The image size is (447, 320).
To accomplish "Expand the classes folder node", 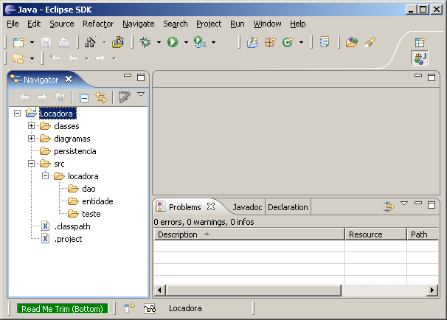I will (x=32, y=126).
